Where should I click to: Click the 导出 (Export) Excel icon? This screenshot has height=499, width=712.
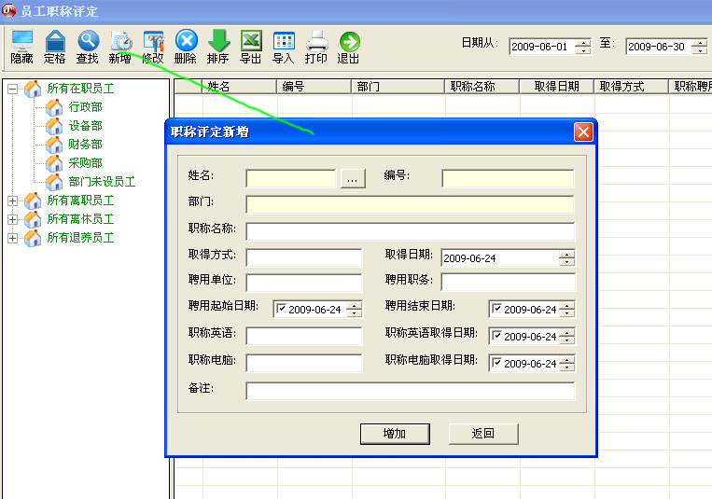pyautogui.click(x=251, y=47)
